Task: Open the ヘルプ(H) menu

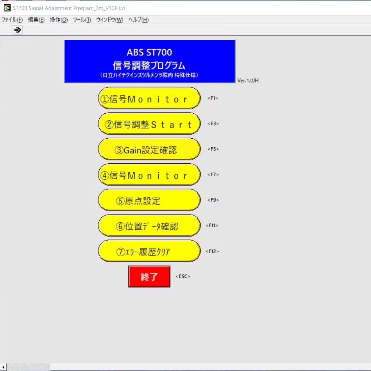Action: pos(138,20)
